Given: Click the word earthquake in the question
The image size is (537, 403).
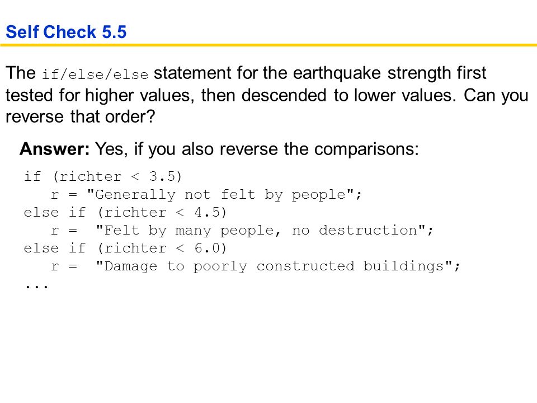Looking at the screenshot, I should click(x=337, y=73).
